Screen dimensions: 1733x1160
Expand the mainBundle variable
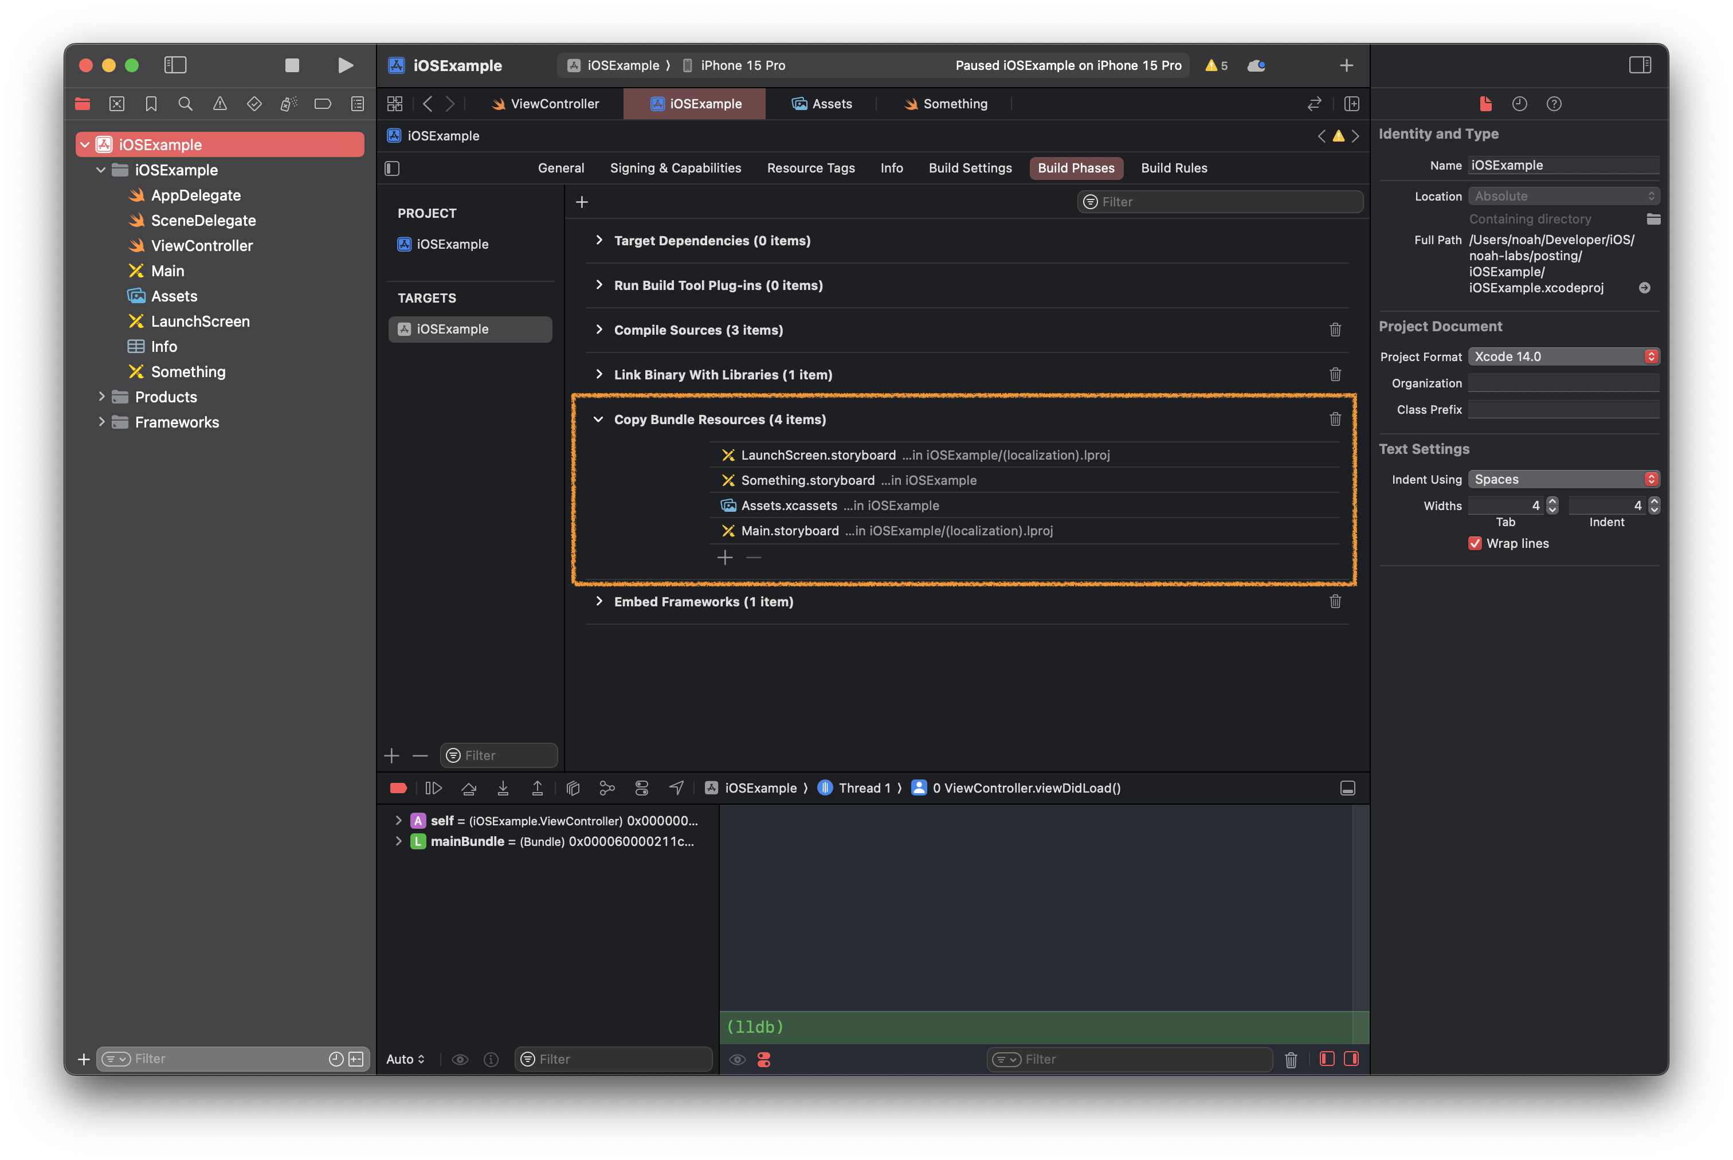(x=399, y=841)
